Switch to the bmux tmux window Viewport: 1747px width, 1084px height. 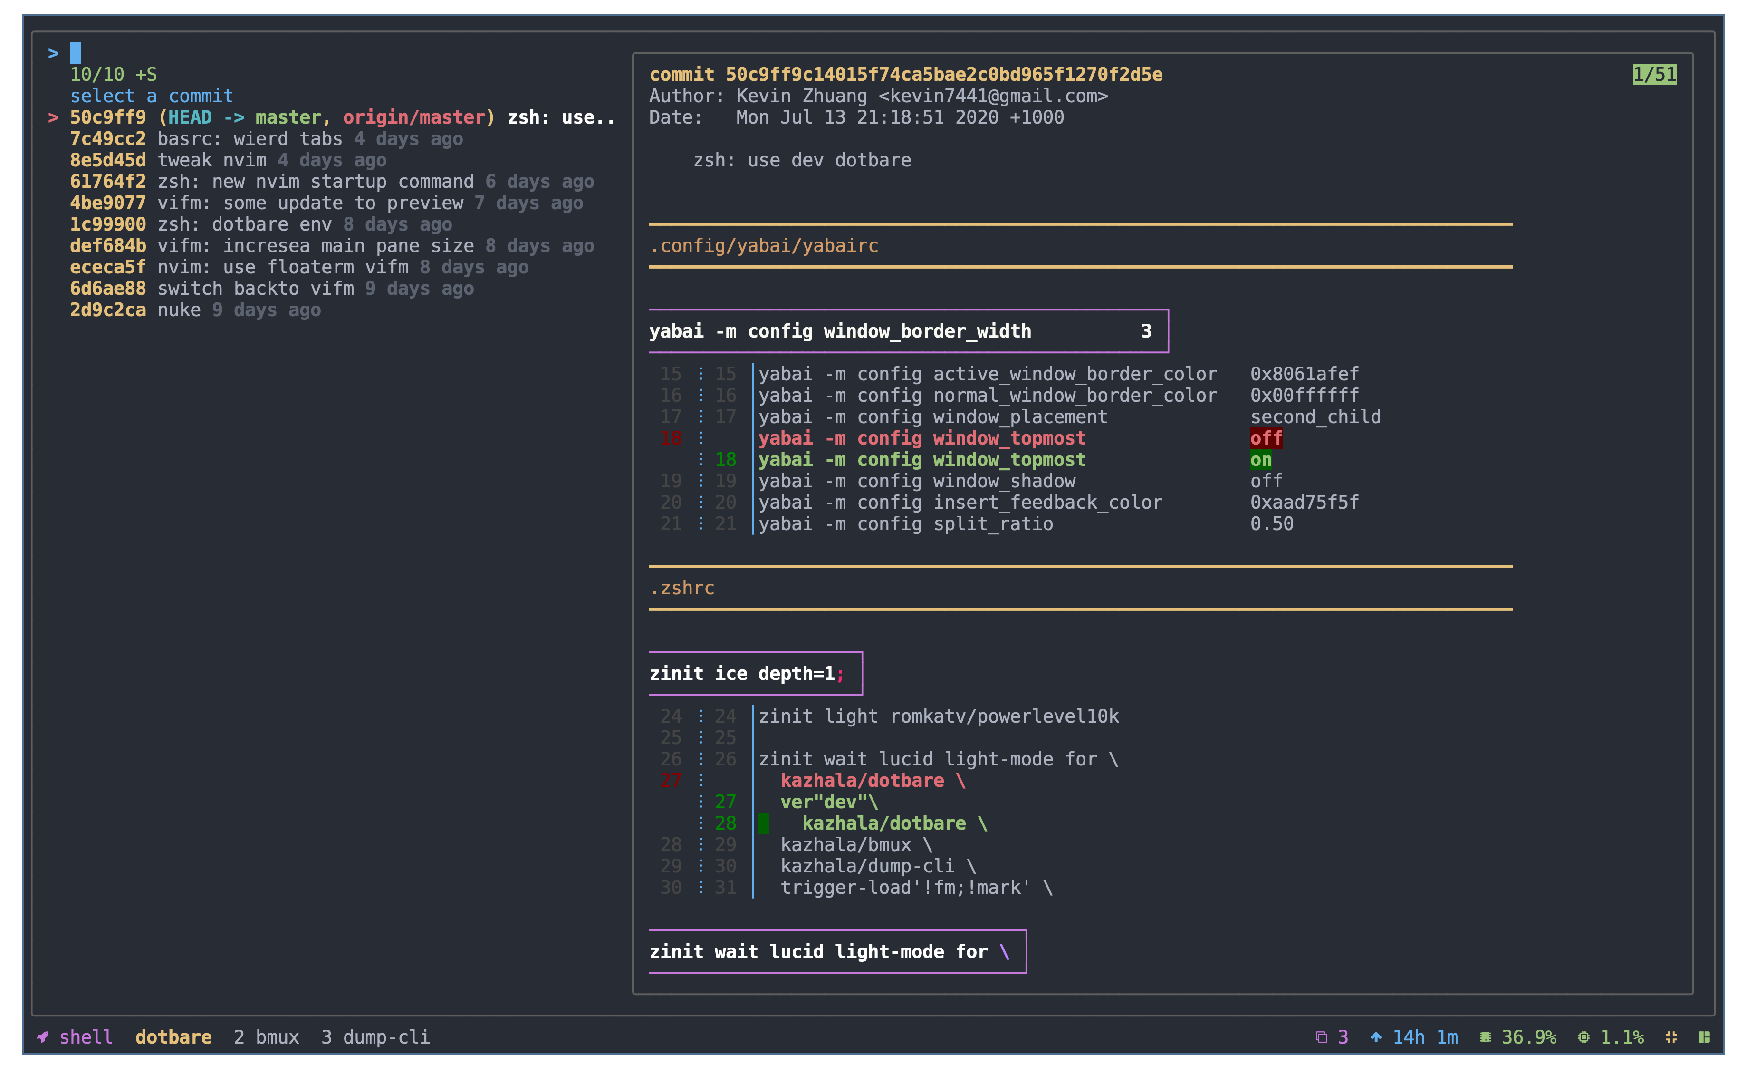(x=267, y=1036)
